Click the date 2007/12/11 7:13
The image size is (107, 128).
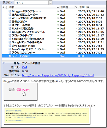(x=90, y=46)
